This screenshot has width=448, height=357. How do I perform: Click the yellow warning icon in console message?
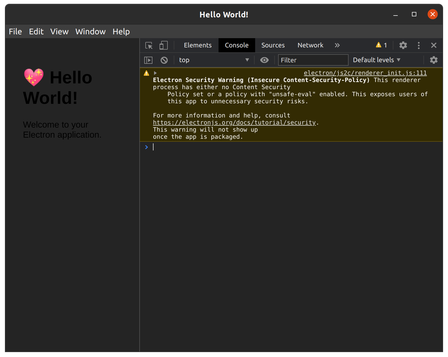pos(146,73)
